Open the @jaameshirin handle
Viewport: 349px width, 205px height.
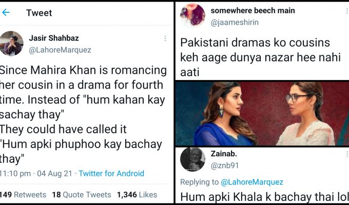[235, 22]
